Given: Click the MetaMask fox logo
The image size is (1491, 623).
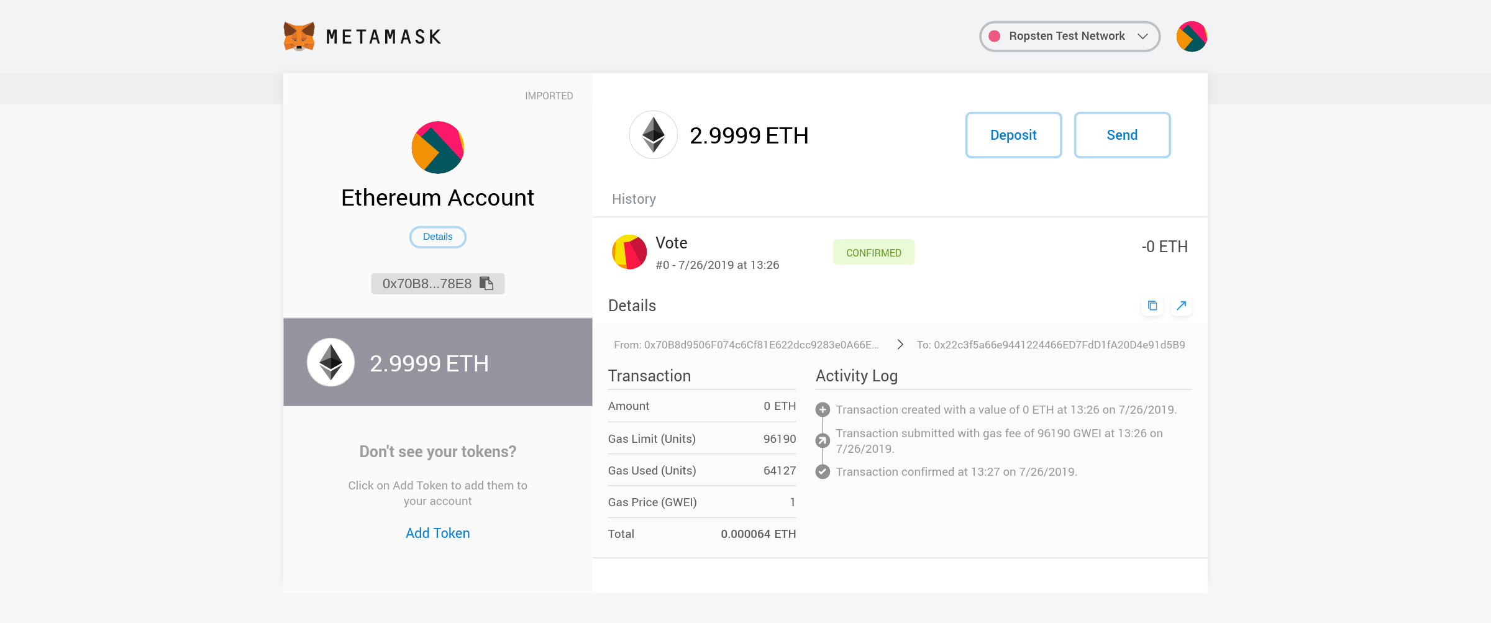Looking at the screenshot, I should click(299, 37).
